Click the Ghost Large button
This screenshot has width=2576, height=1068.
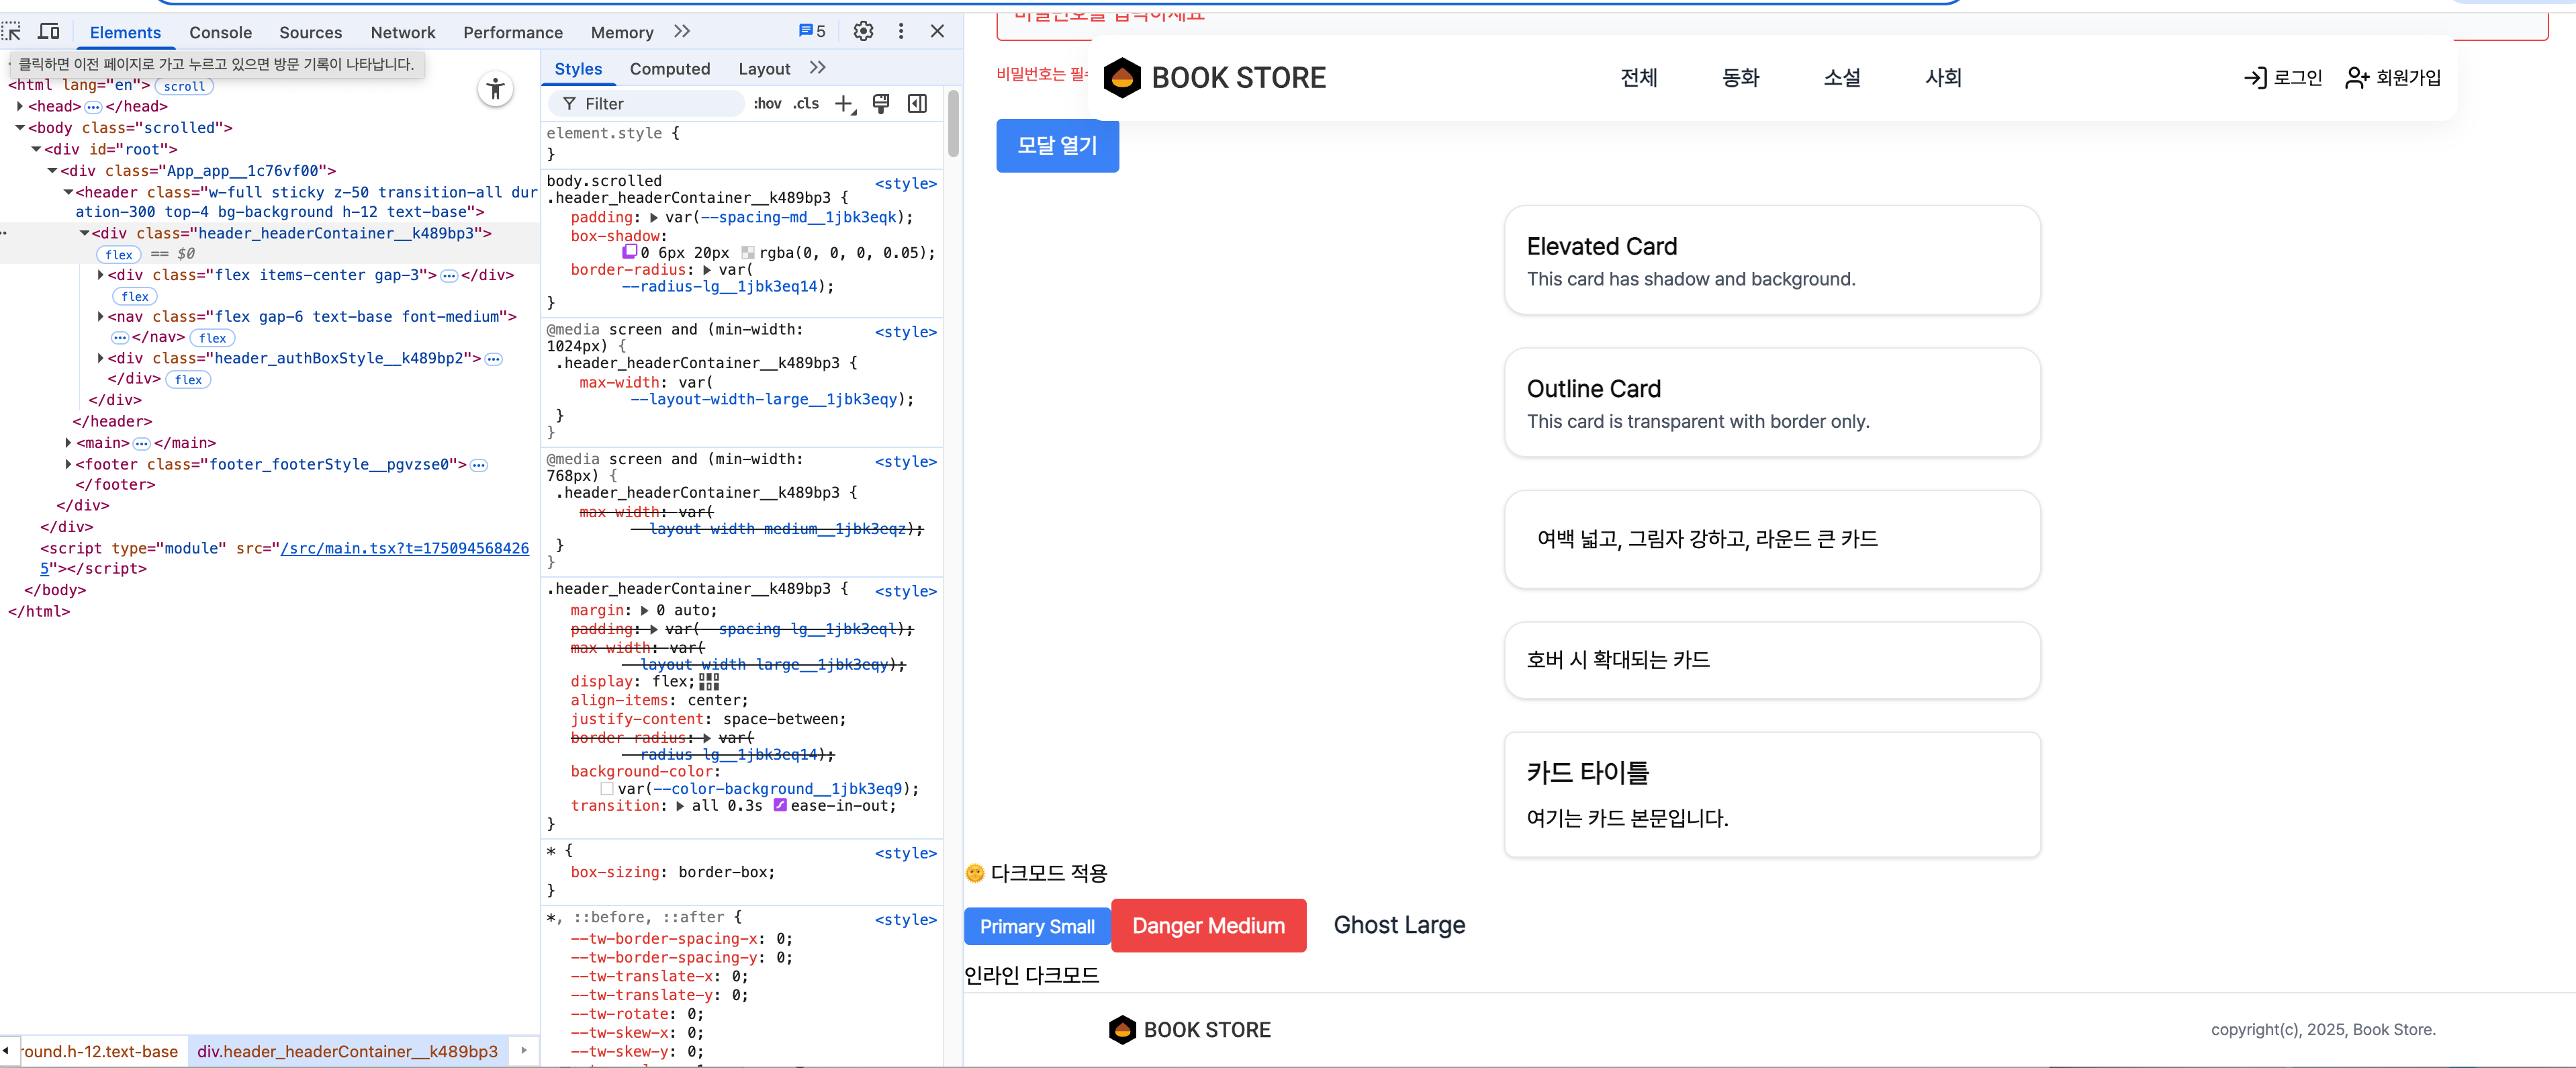[1399, 925]
